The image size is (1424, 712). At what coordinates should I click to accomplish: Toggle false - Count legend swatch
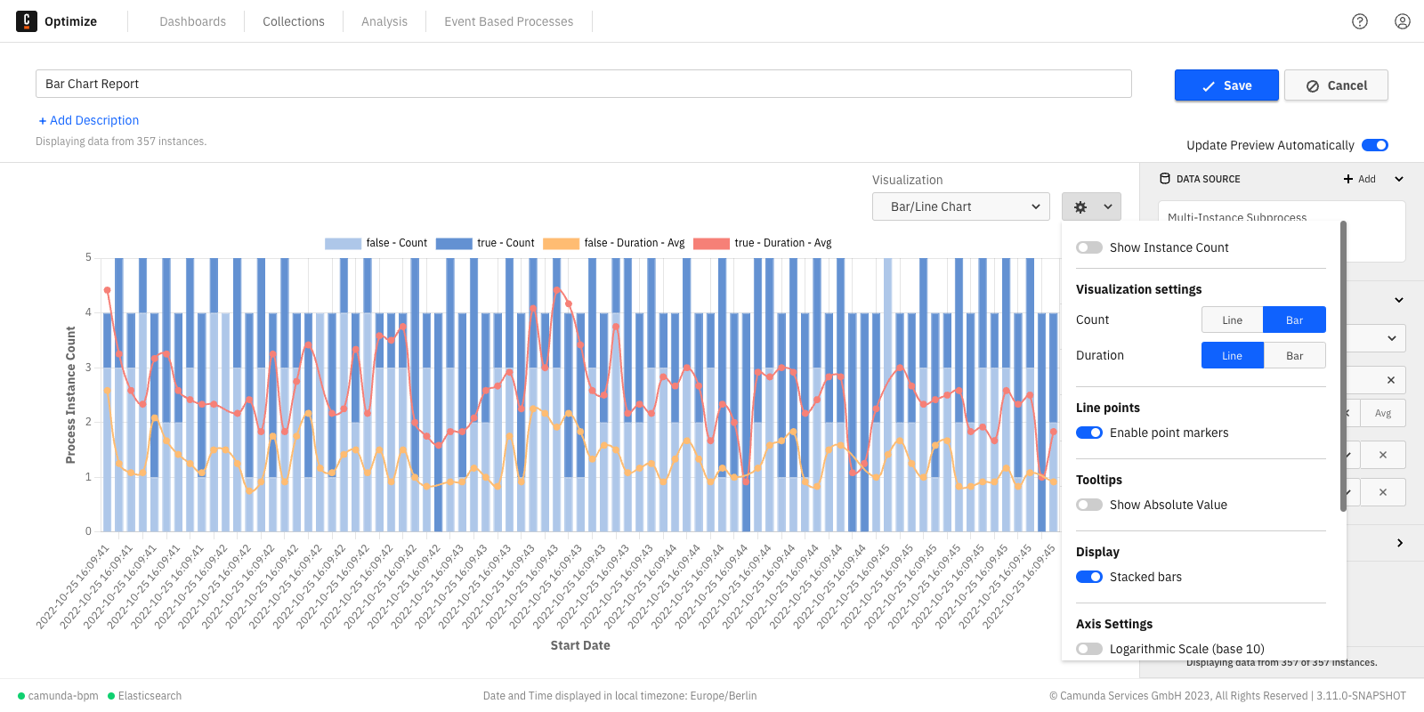(343, 243)
